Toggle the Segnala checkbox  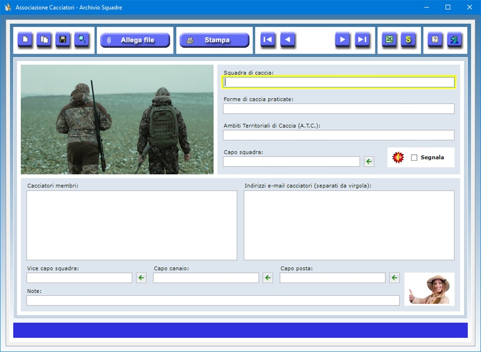[x=414, y=157]
